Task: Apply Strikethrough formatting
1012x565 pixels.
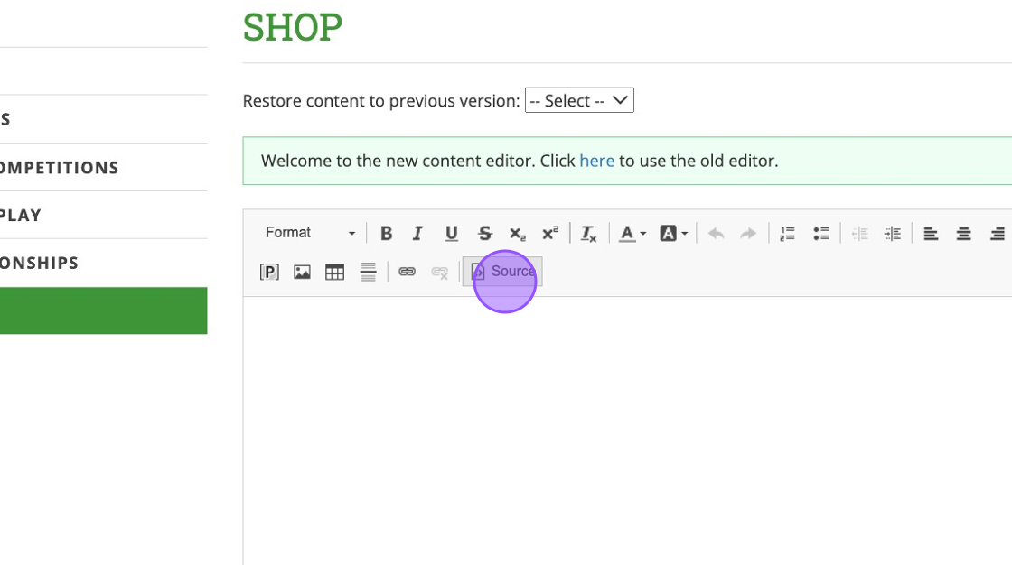Action: [484, 234]
